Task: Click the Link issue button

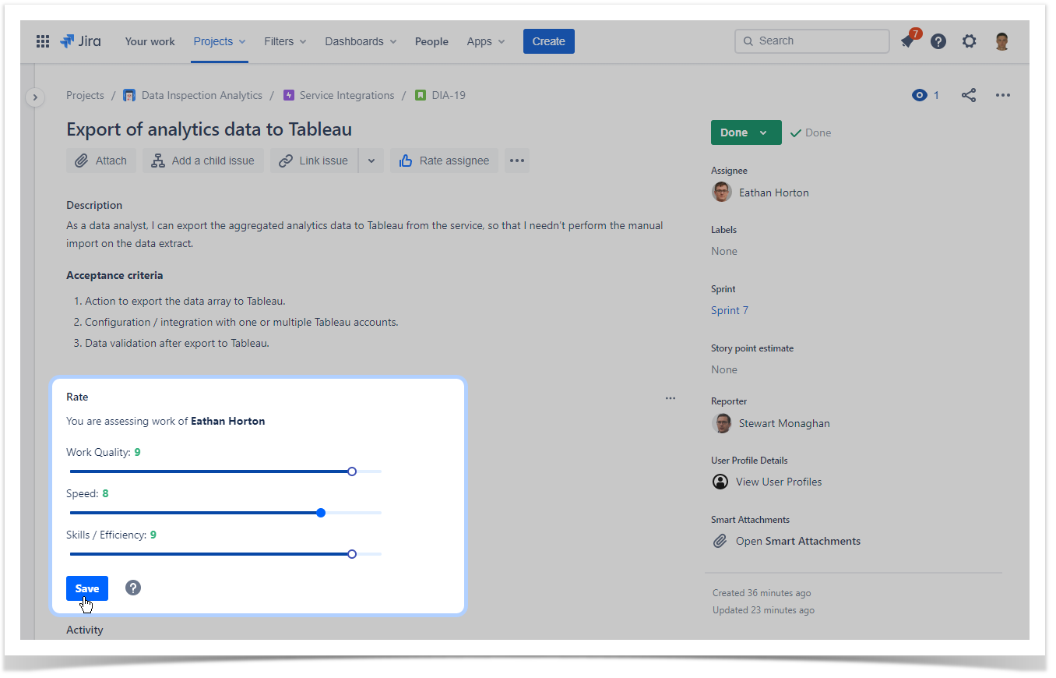Action: coord(314,161)
